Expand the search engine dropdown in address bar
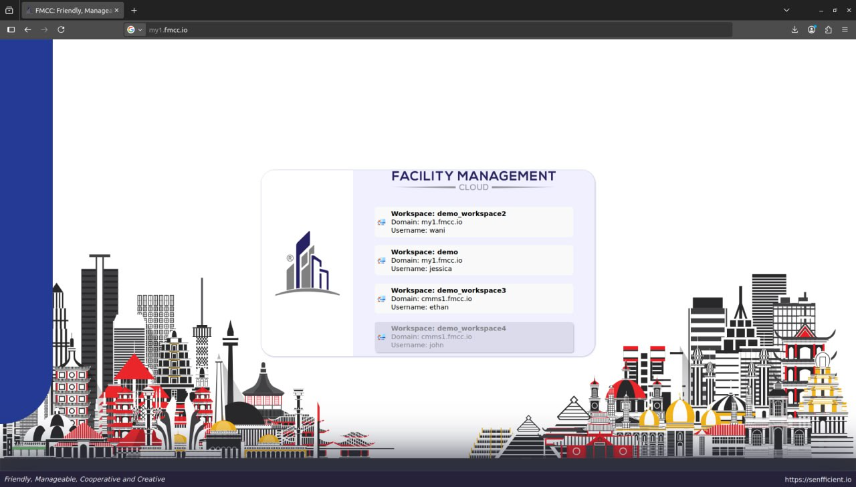The height and width of the screenshot is (487, 856). [134, 29]
